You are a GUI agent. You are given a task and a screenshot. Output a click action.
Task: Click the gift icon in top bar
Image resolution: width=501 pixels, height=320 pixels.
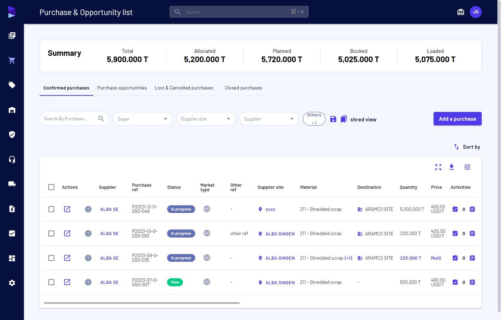461,12
